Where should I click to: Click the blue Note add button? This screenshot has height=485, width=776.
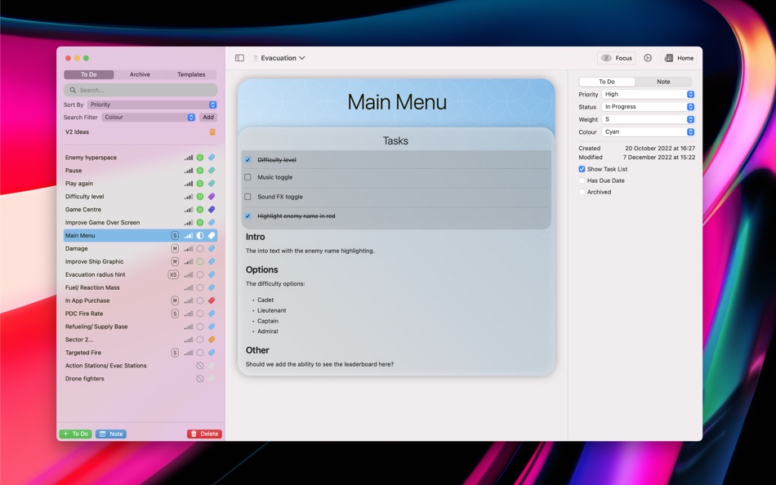[x=111, y=434]
